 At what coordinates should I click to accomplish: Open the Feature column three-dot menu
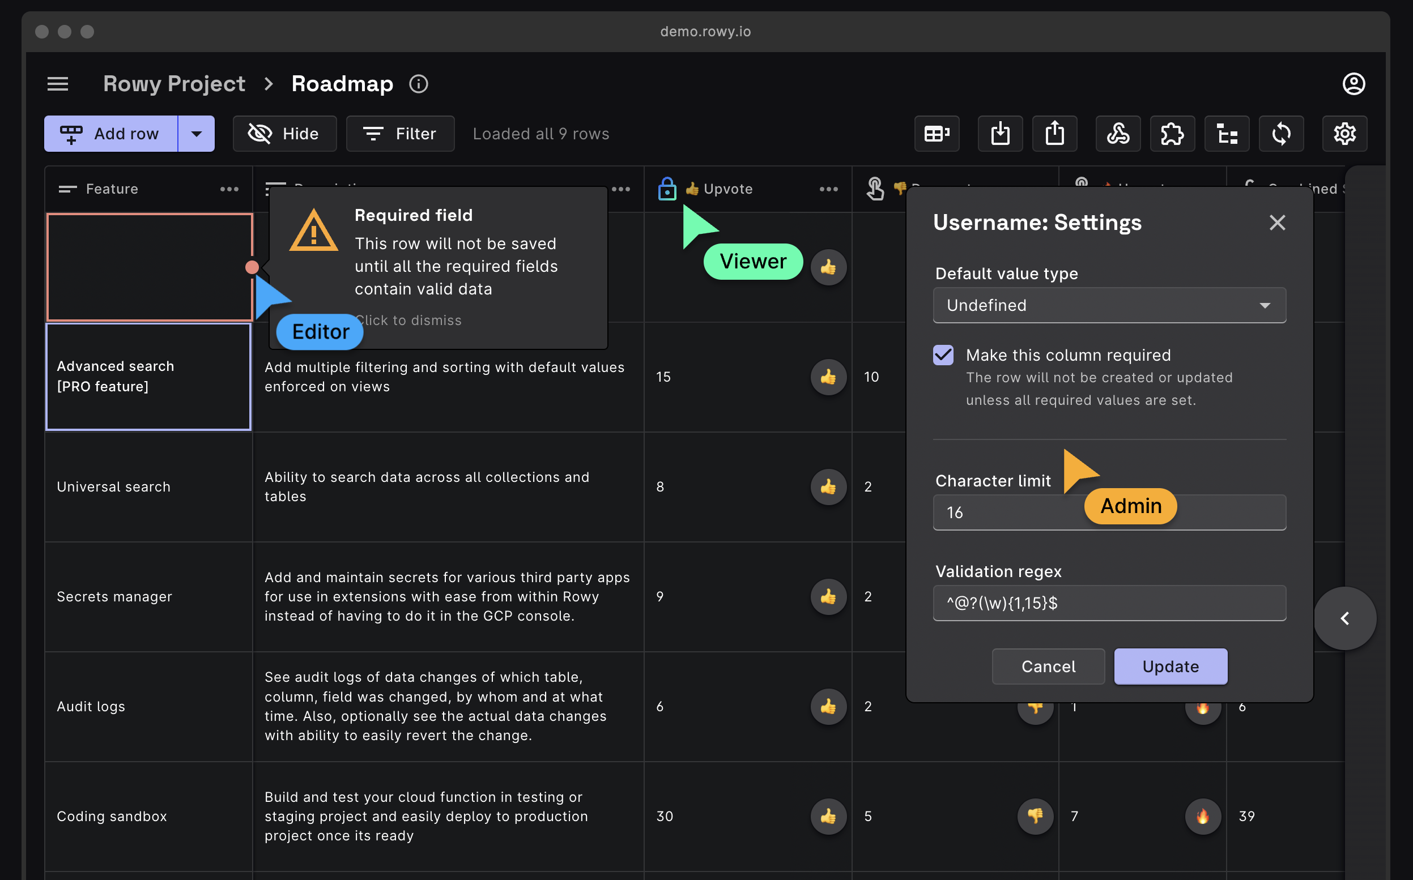229,189
